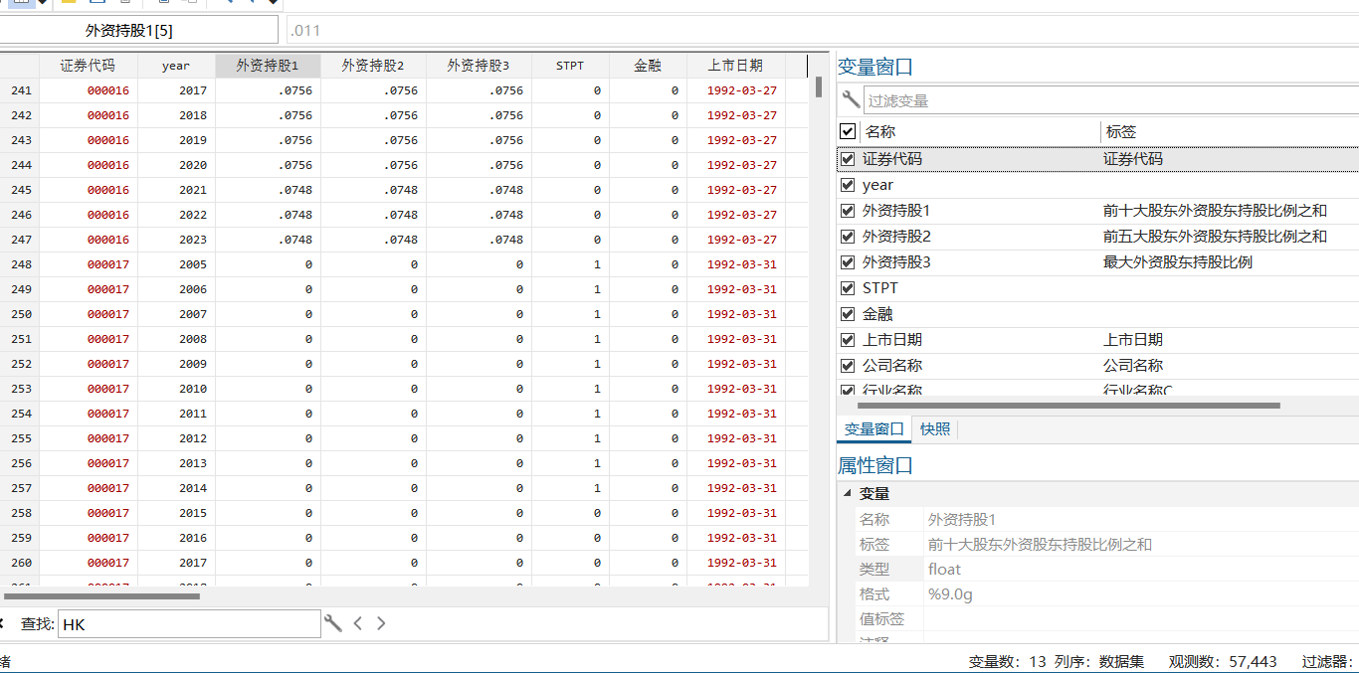Screen dimensions: 1359x673
Task: Switch to the 快照 tab
Action: tap(935, 429)
